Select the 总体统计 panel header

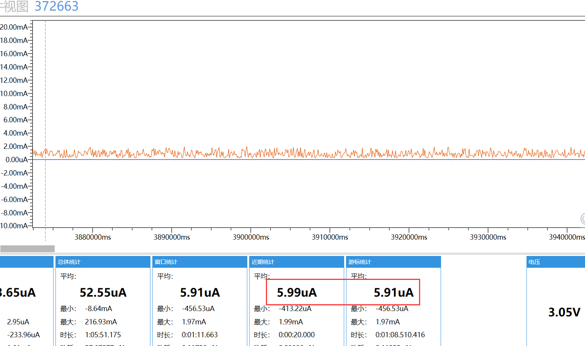(x=103, y=262)
